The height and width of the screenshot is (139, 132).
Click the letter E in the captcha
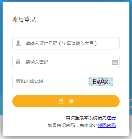tap(95, 81)
